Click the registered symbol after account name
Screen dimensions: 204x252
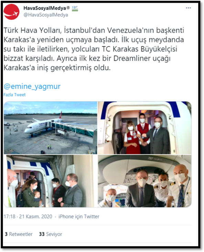[x=68, y=8]
